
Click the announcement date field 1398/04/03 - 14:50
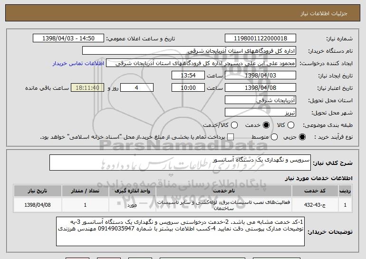click(x=68, y=38)
